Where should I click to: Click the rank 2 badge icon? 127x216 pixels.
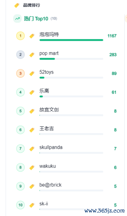[20, 55]
